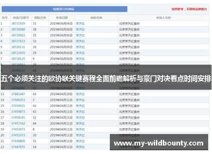Viewport: 212px width, 154px height.
Task: Click the red 仅供参考 disclaimer text
Action: click(x=189, y=9)
